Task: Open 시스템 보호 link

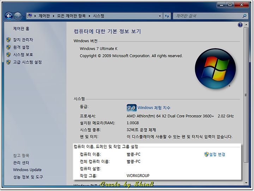Action: pos(23,55)
